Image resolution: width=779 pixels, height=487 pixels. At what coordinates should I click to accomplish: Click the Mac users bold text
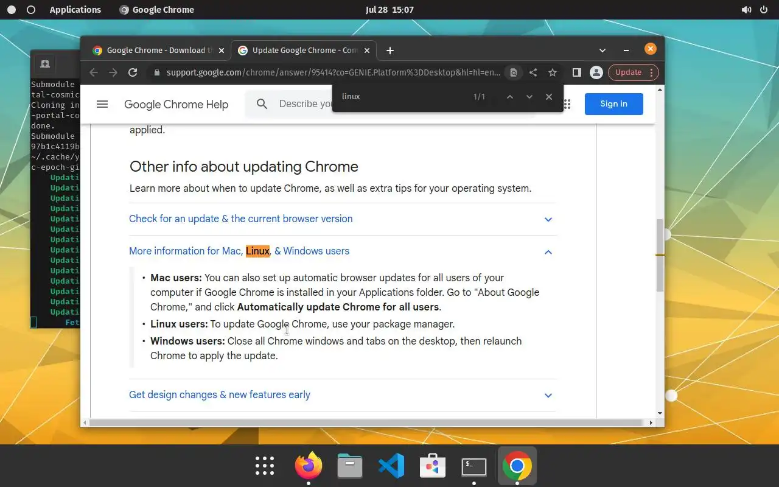176,278
